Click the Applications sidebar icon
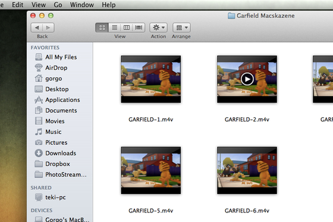333x222 pixels. point(39,100)
